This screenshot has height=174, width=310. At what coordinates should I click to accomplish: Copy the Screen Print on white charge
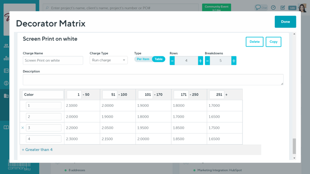point(273,42)
